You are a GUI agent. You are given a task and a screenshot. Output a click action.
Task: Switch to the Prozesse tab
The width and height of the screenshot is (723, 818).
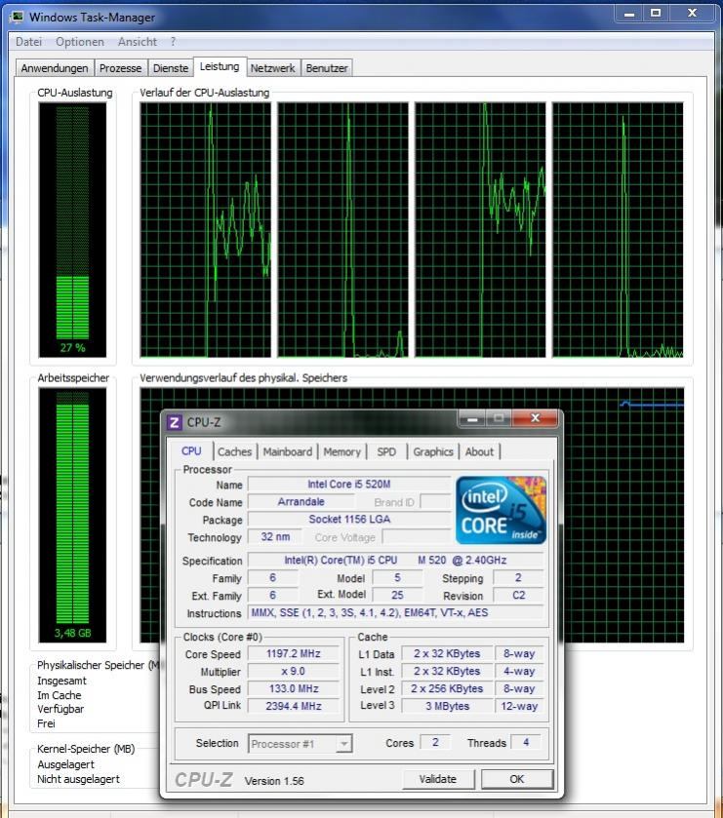pos(121,68)
